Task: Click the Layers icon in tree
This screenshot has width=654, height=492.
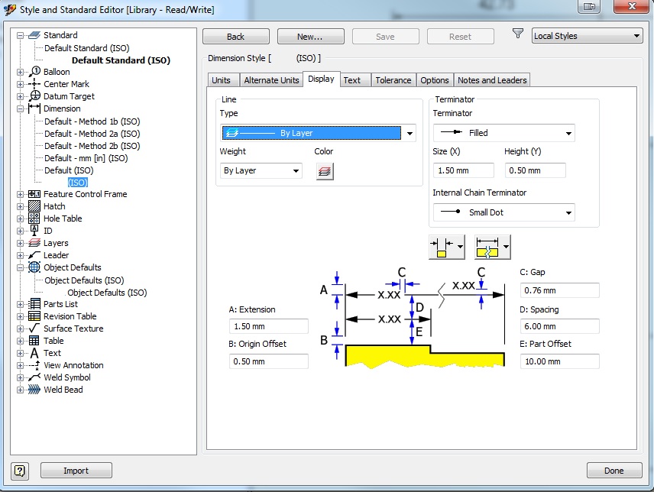Action: point(34,243)
